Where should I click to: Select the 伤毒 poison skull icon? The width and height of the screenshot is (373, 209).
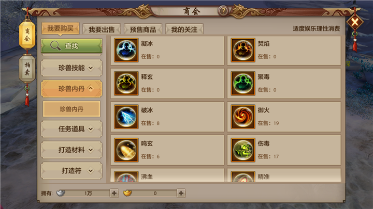coord(243,150)
